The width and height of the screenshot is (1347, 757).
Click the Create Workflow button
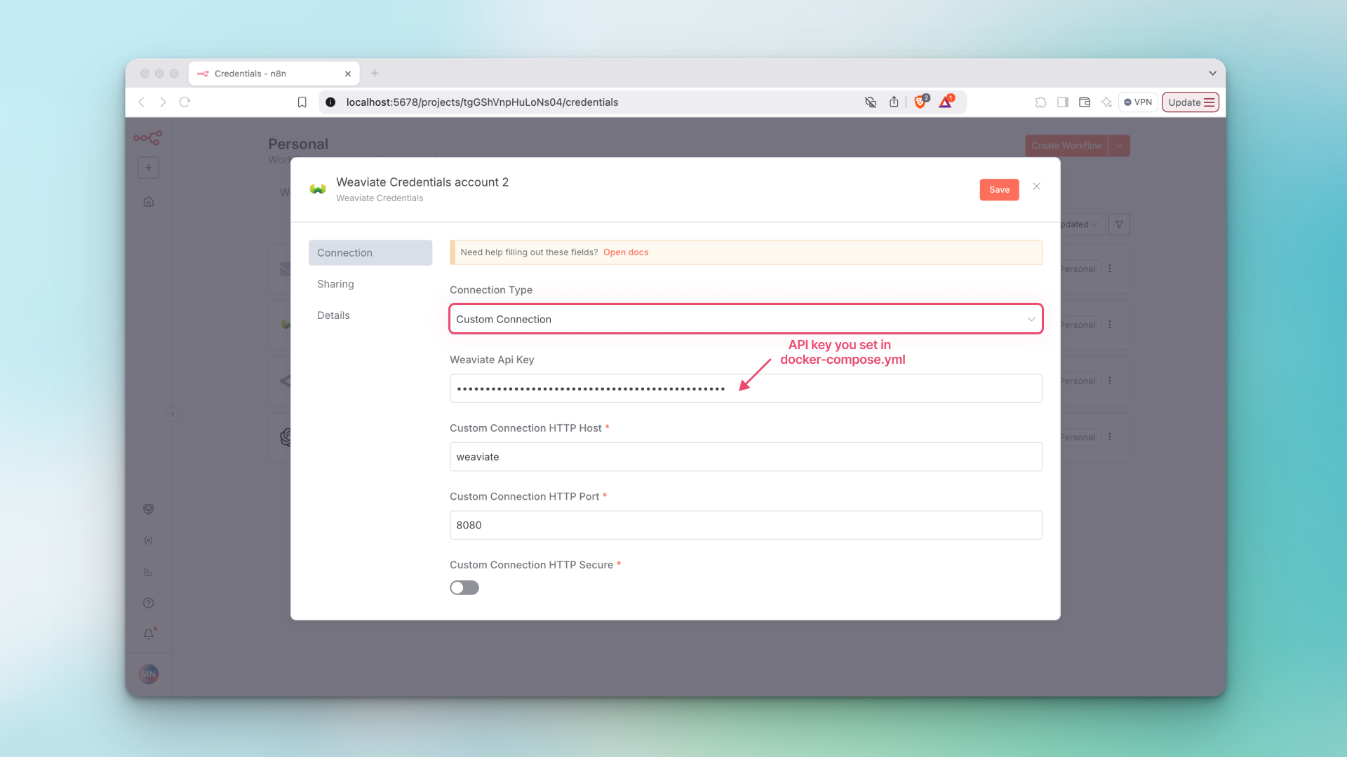click(1066, 146)
